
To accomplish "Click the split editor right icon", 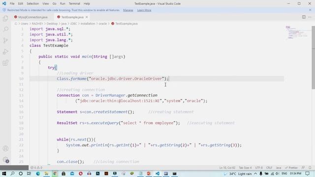I will (304, 17).
